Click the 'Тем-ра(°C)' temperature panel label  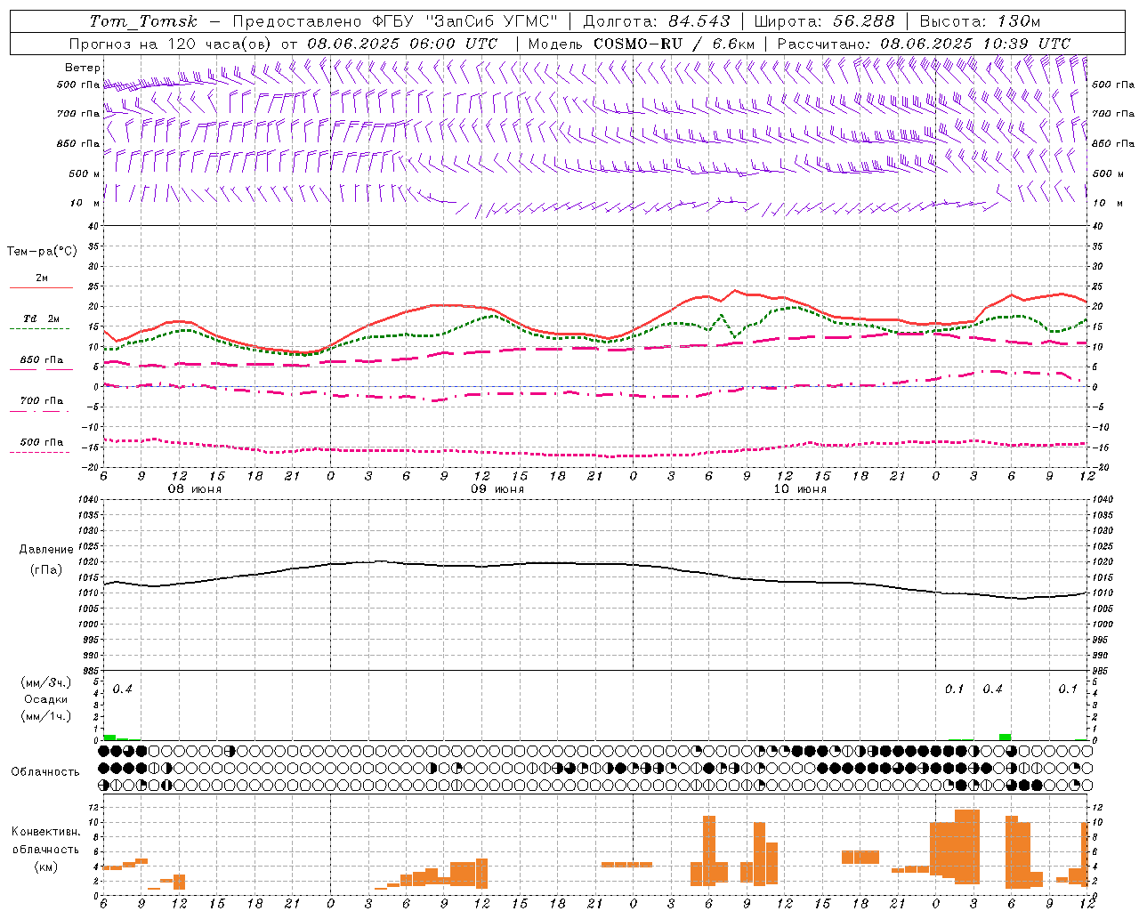(x=42, y=252)
